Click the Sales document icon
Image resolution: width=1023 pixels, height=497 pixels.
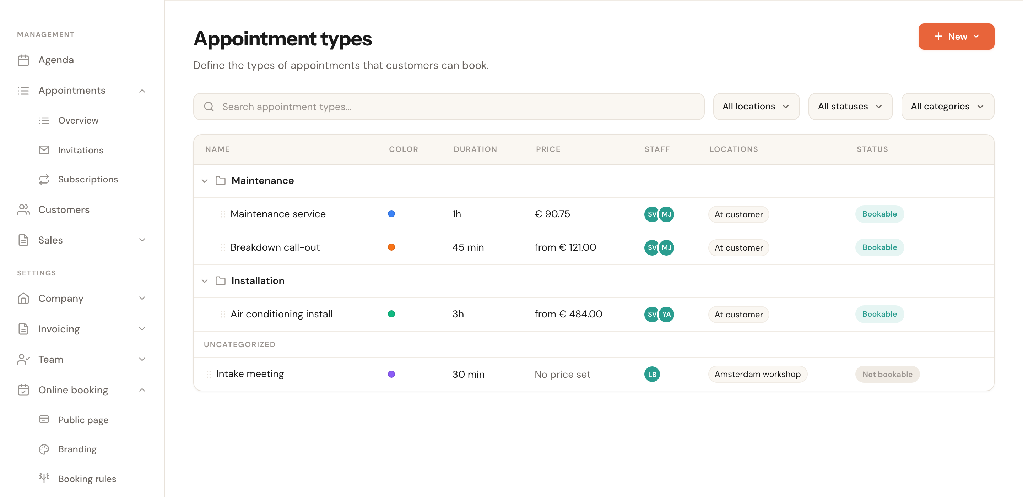point(23,240)
